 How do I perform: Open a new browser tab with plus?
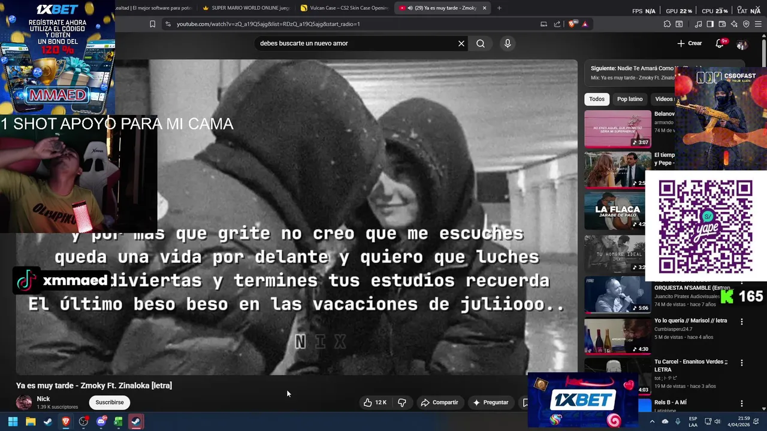point(499,8)
